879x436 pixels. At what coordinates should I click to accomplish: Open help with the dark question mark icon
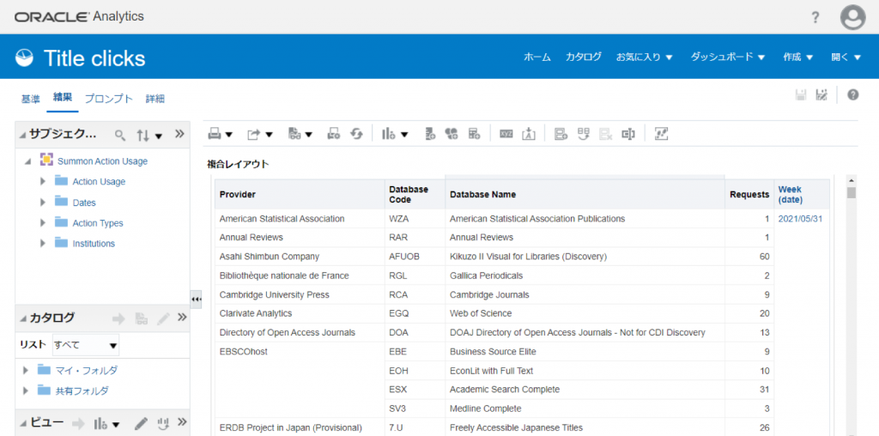(x=853, y=94)
